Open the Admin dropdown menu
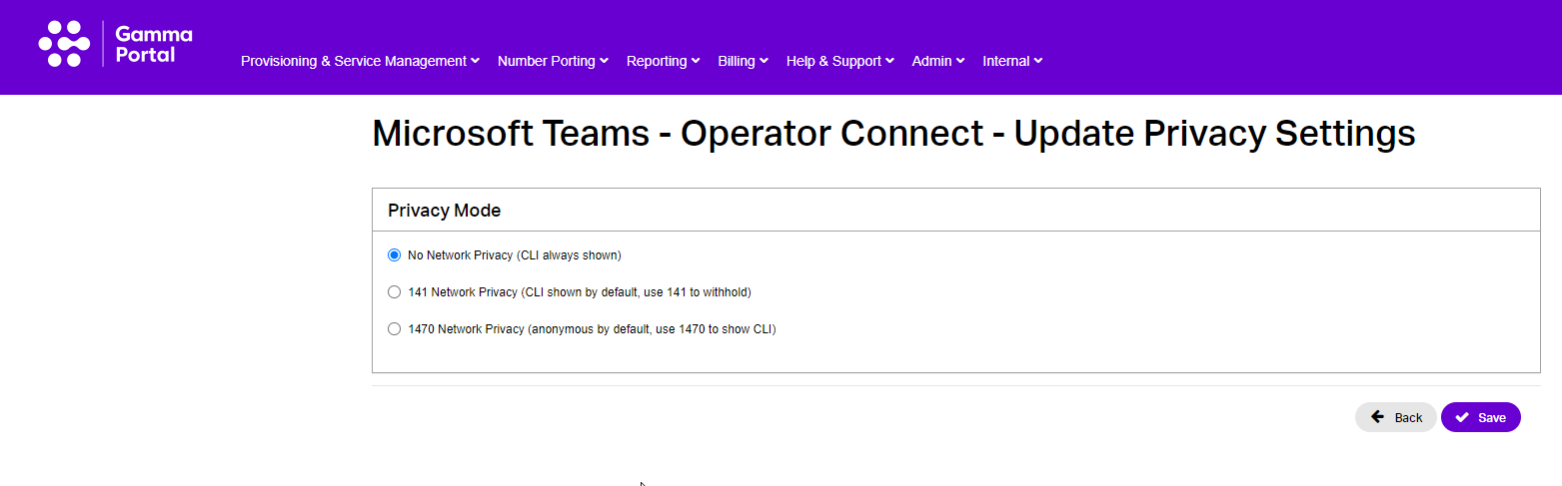This screenshot has width=1562, height=486. [x=937, y=61]
